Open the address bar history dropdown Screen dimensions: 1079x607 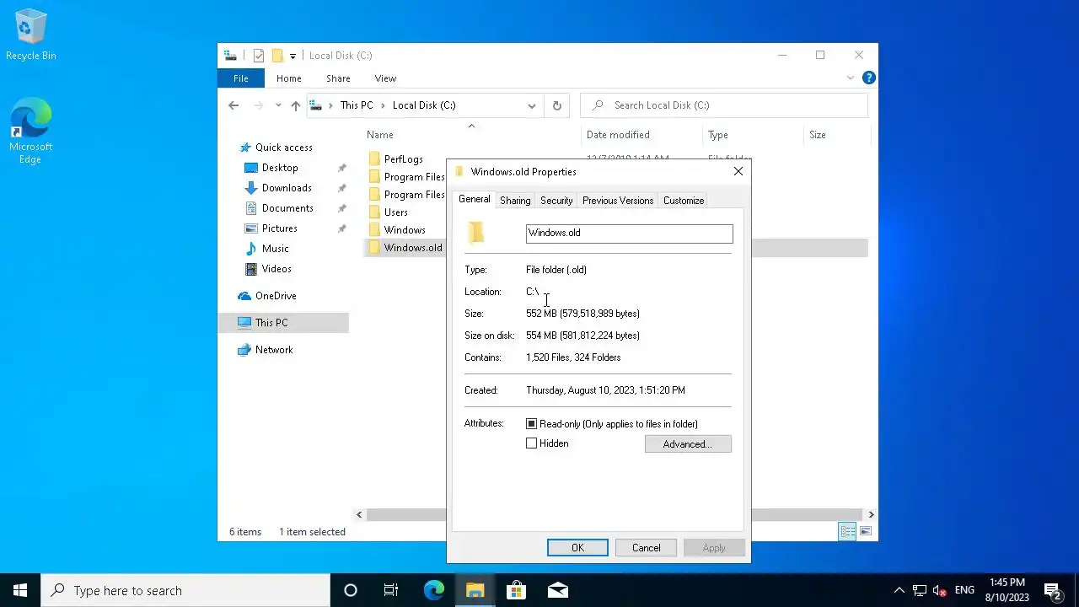coord(531,105)
